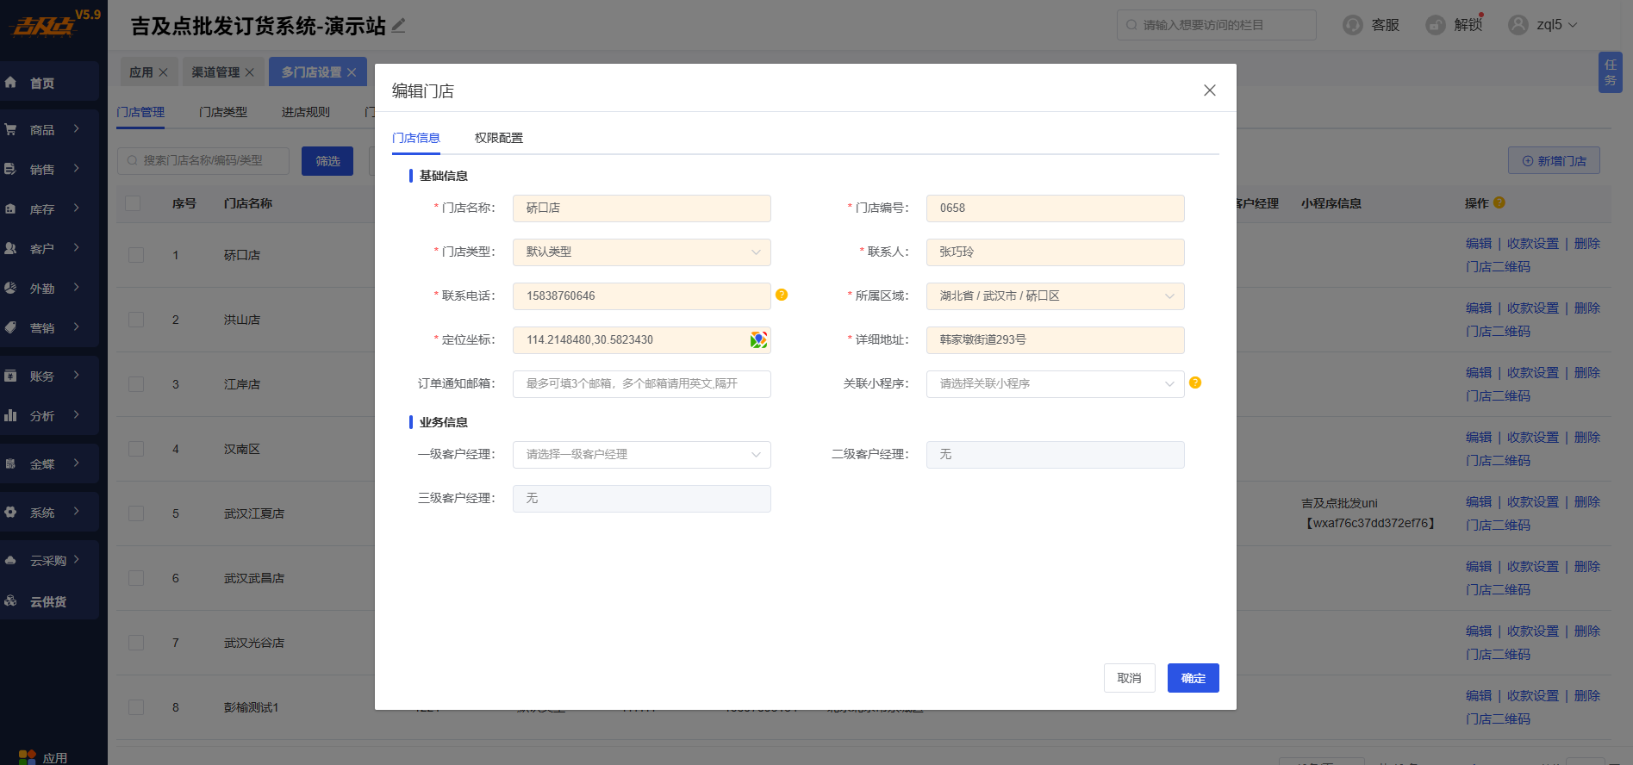Click the 云供货 icon in sidebar
Viewport: 1633px width, 765px height.
tap(11, 601)
